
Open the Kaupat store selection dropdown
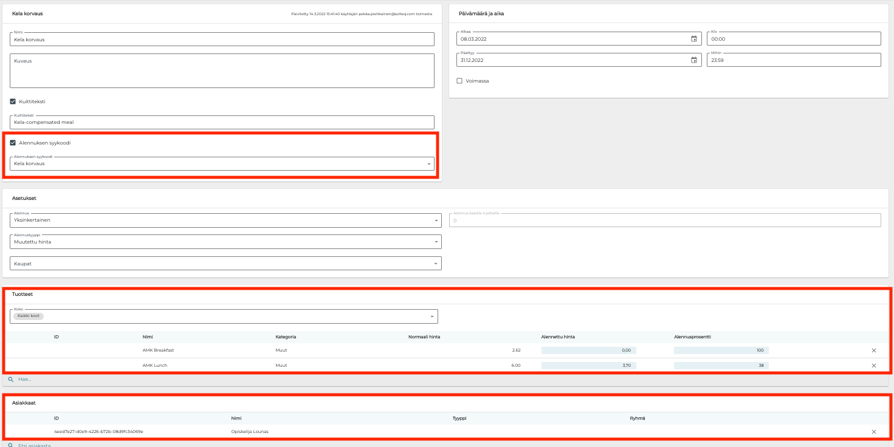click(225, 264)
